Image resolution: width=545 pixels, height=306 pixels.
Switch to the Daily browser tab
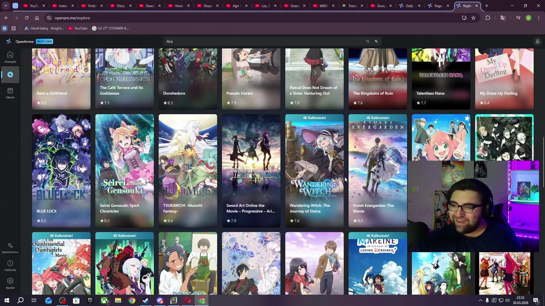(x=410, y=6)
